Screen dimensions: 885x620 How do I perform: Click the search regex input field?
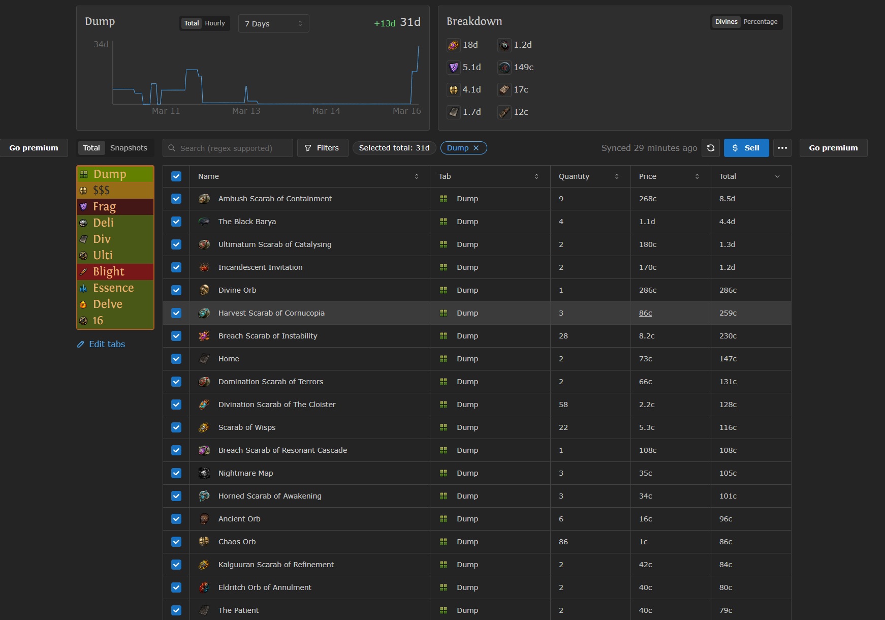(228, 148)
